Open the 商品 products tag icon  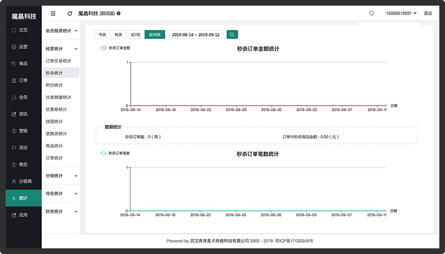click(14, 63)
